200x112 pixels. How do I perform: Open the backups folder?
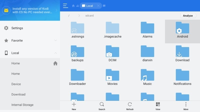(77, 54)
